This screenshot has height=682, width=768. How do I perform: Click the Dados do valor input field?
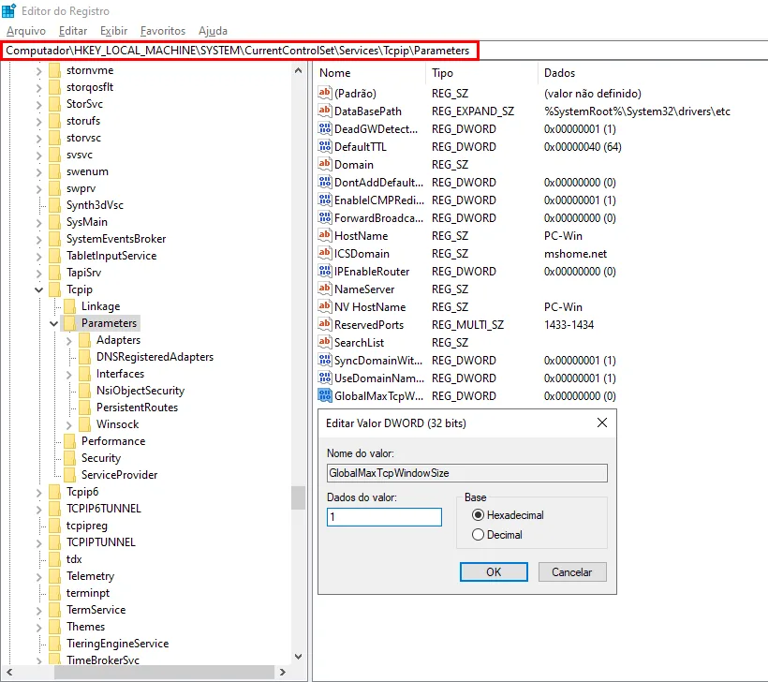point(384,517)
